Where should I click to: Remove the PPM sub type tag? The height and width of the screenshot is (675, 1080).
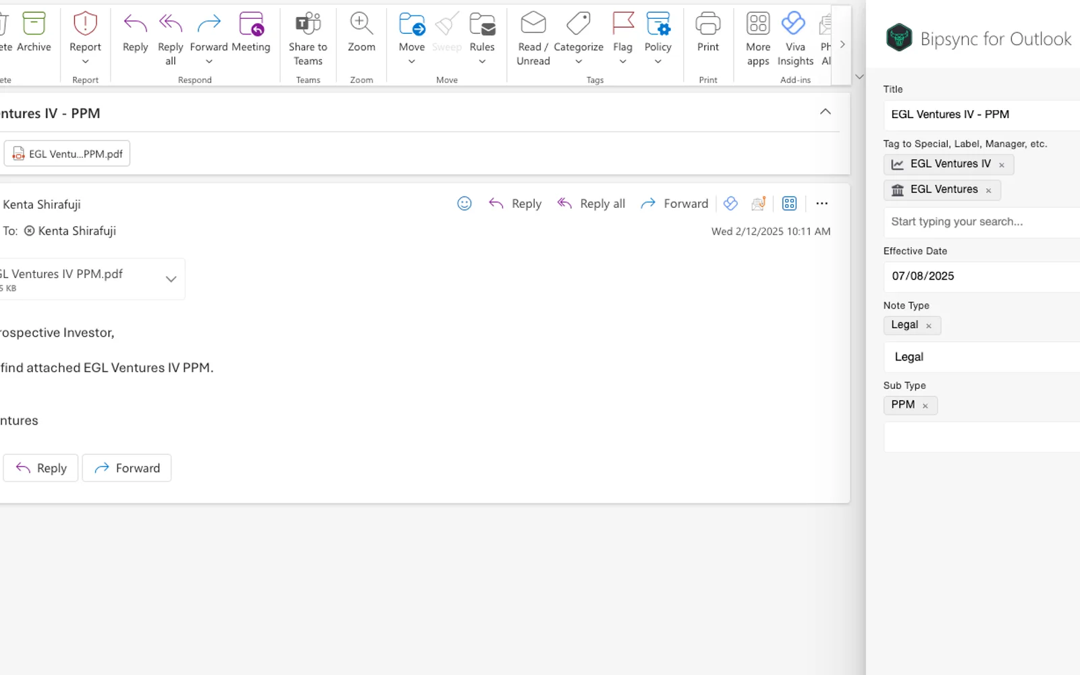(925, 406)
